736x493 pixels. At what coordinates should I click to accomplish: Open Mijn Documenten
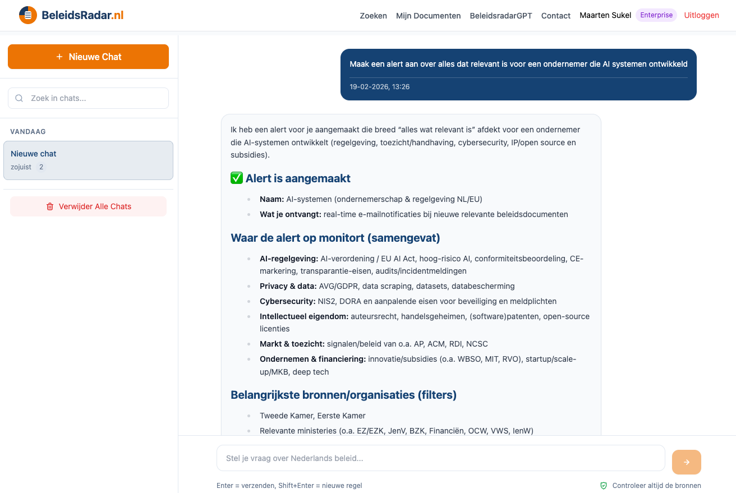point(428,16)
